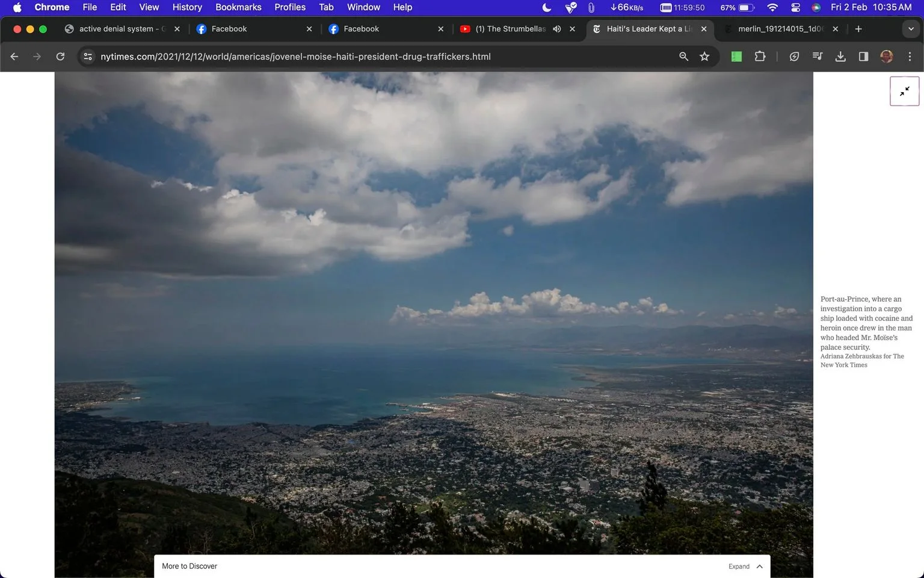The image size is (924, 578).
Task: Open a new tab with the plus button
Action: click(858, 29)
